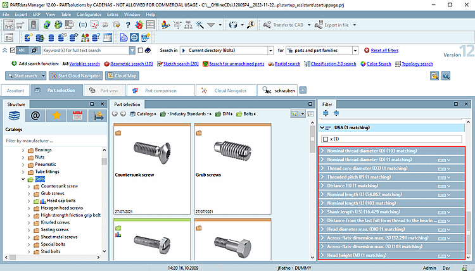Open the history calendar icon in Structure panel
This screenshot has width=475, height=271.
(77, 115)
